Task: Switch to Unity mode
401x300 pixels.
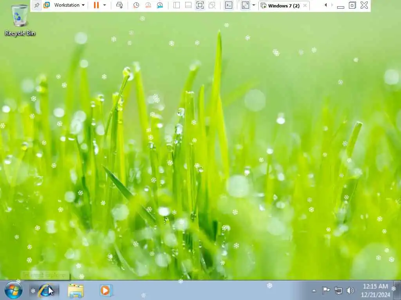Action: pyautogui.click(x=212, y=5)
